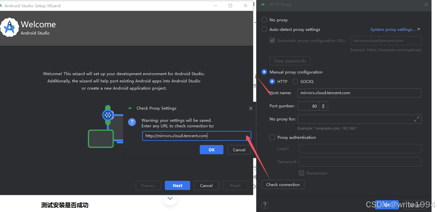Click the question icon in Check Proxy dialog
The height and width of the screenshot is (212, 437).
point(132,122)
